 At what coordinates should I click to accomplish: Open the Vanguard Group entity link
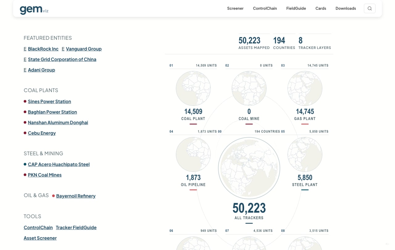pos(84,49)
